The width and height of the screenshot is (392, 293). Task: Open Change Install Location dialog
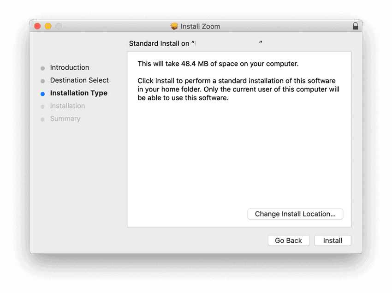(295, 214)
